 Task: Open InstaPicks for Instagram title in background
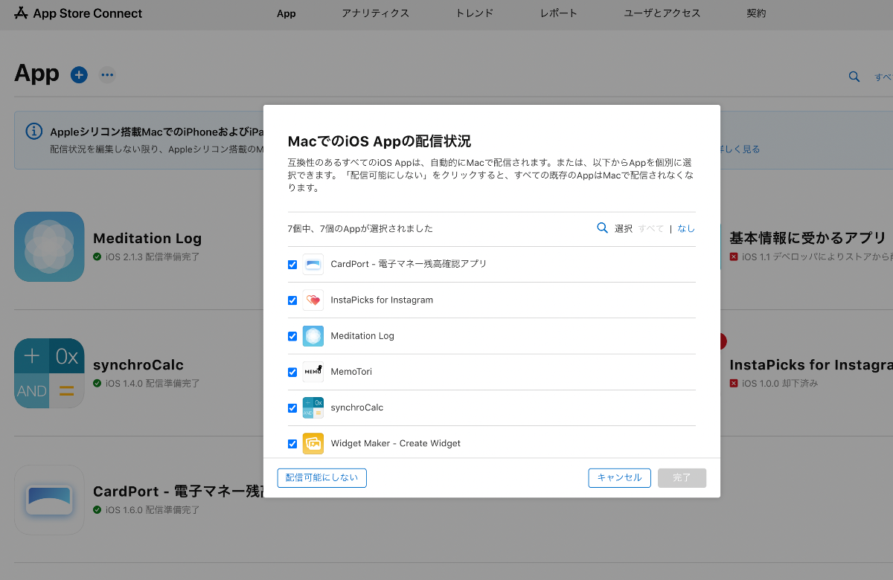click(x=811, y=365)
